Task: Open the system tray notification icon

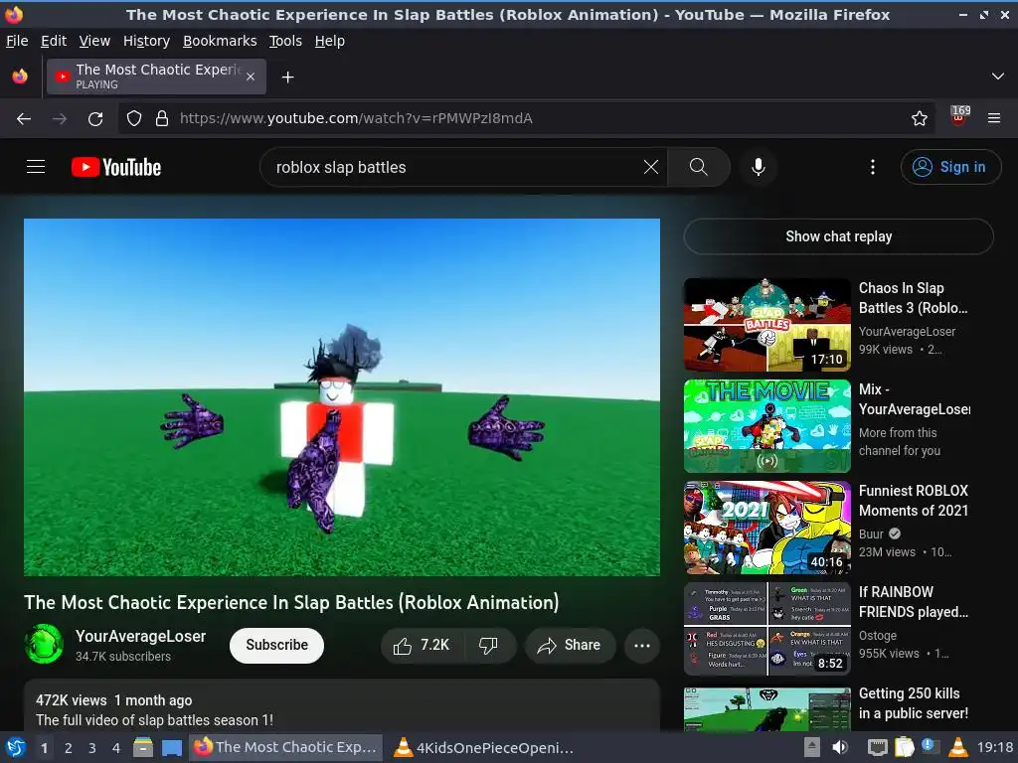Action: click(x=930, y=746)
